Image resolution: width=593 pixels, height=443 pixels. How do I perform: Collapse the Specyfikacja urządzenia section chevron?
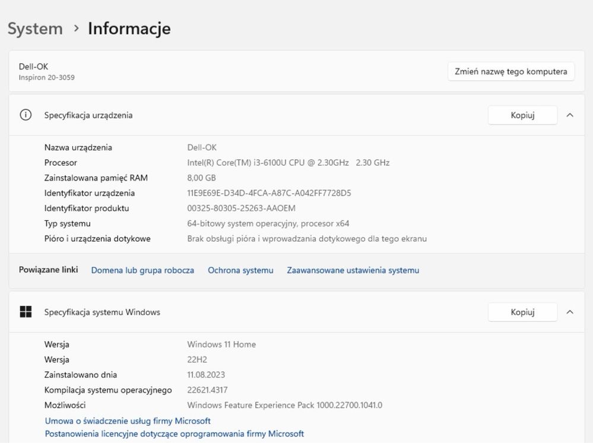(x=570, y=115)
